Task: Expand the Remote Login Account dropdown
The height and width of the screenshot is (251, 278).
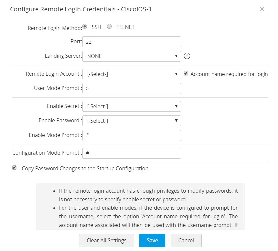Action: (131, 74)
